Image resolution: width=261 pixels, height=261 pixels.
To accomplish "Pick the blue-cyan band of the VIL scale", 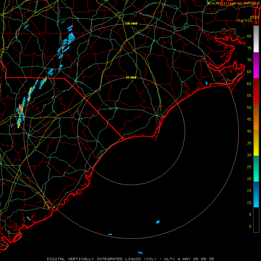I will click(x=256, y=194).
